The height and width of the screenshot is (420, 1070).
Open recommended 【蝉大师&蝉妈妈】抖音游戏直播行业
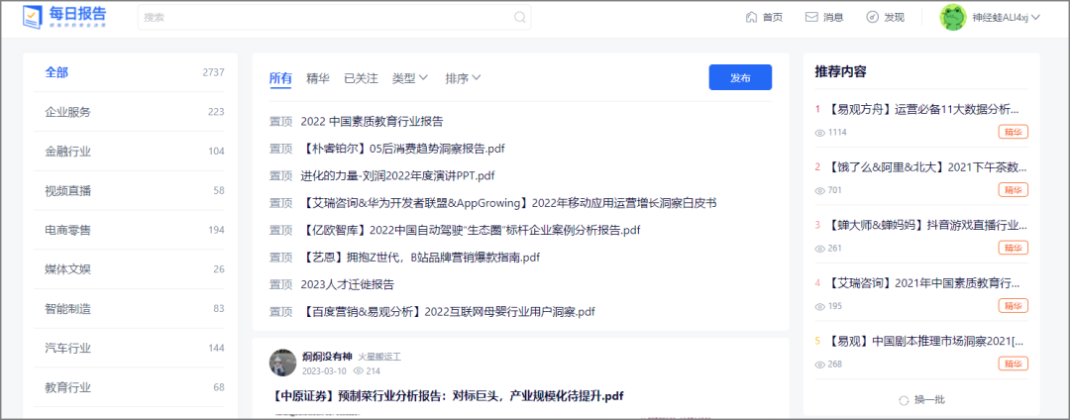[x=925, y=225]
